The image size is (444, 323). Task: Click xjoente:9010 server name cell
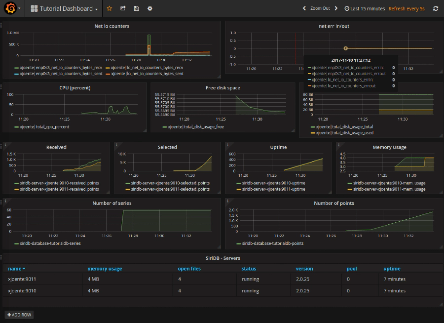[22, 291]
